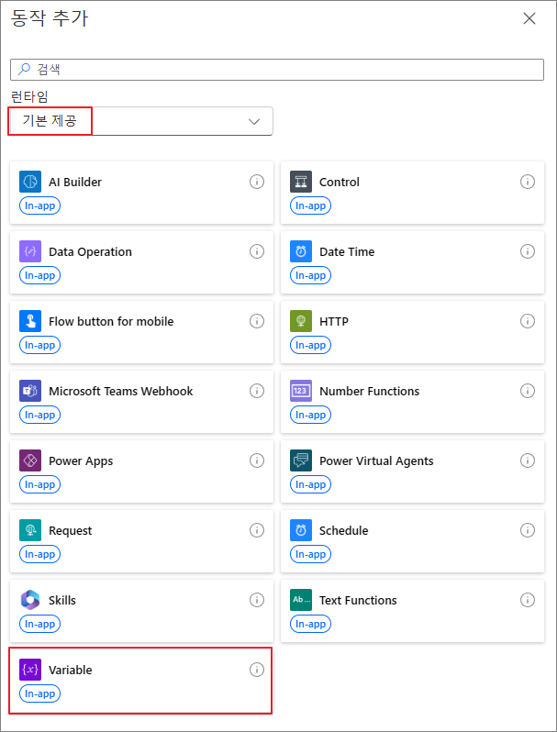Click the Microsoft Teams Webhook icon
This screenshot has width=557, height=732.
coord(30,391)
